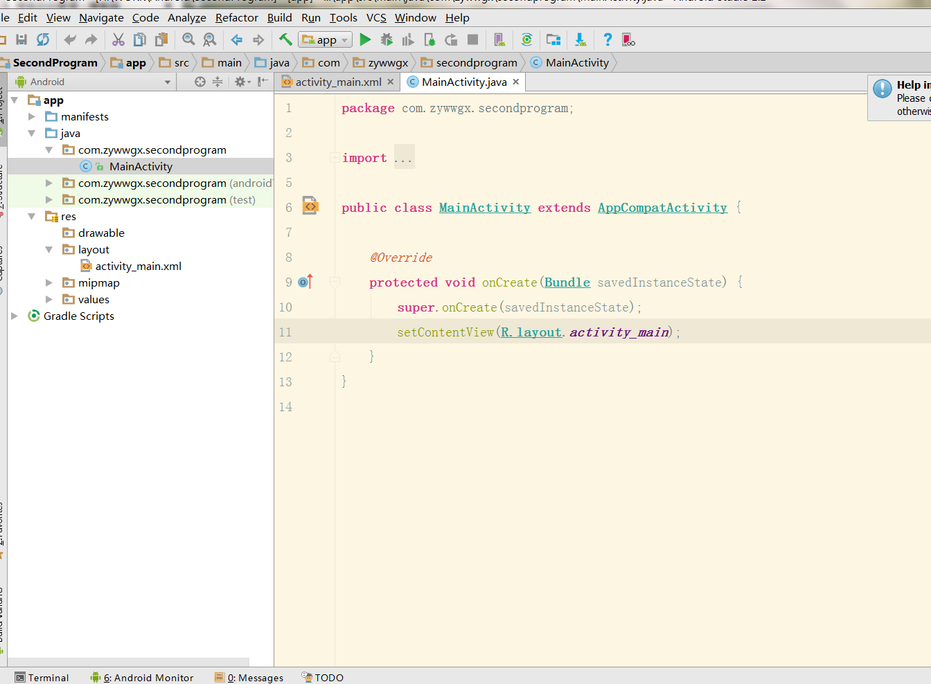Open the 6: Android Monitor tool window
Viewport: 931px width, 684px height.
pos(142,678)
